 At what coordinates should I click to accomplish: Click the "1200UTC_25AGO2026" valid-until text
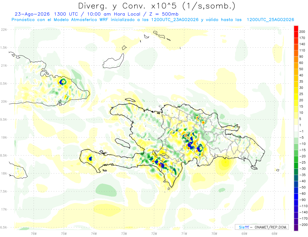point(270,20)
